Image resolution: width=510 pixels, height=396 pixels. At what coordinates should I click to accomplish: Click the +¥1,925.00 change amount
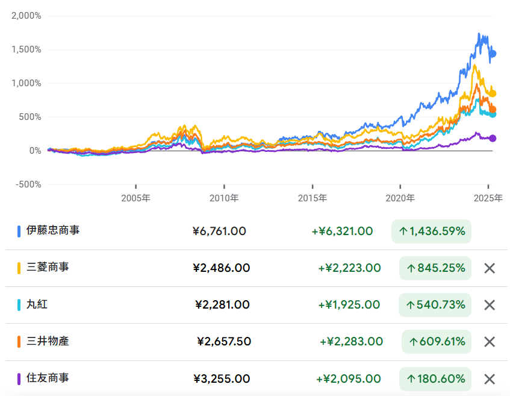tap(349, 305)
